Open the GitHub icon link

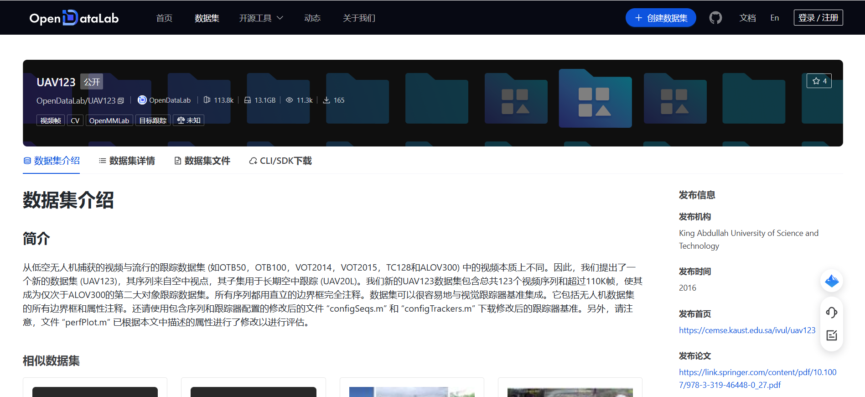tap(715, 18)
